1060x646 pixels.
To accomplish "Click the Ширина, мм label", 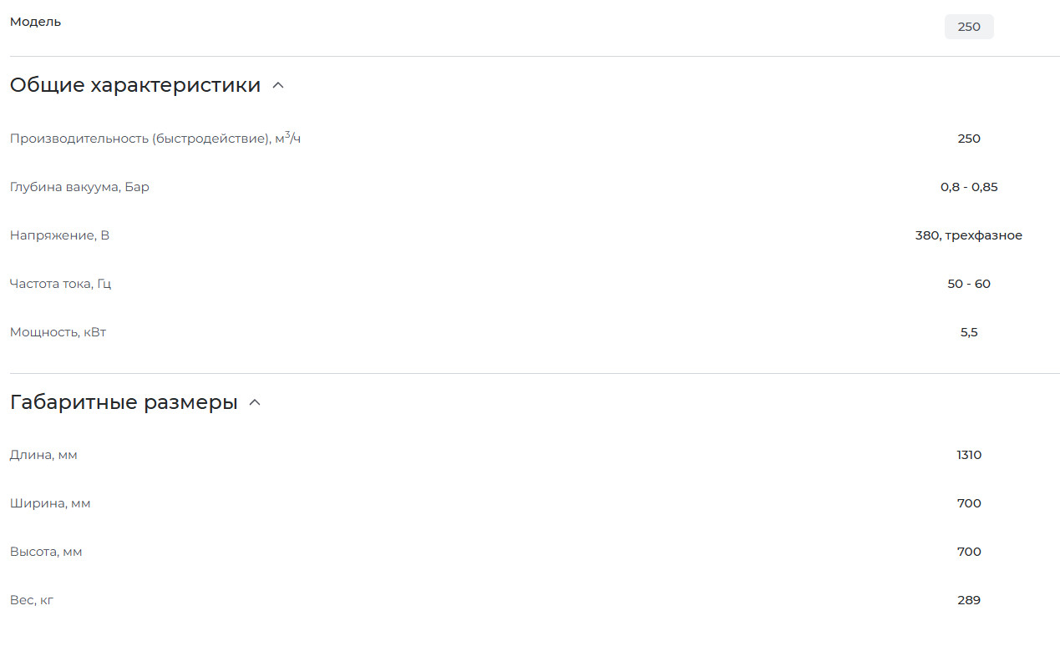I will 50,503.
